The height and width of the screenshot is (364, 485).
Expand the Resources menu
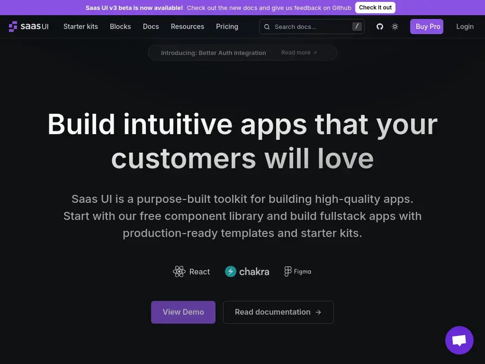[187, 27]
